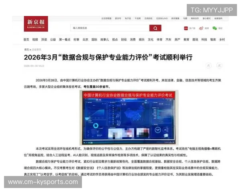Click the 电子报 top link
This screenshot has height=192, width=241.
[128, 18]
